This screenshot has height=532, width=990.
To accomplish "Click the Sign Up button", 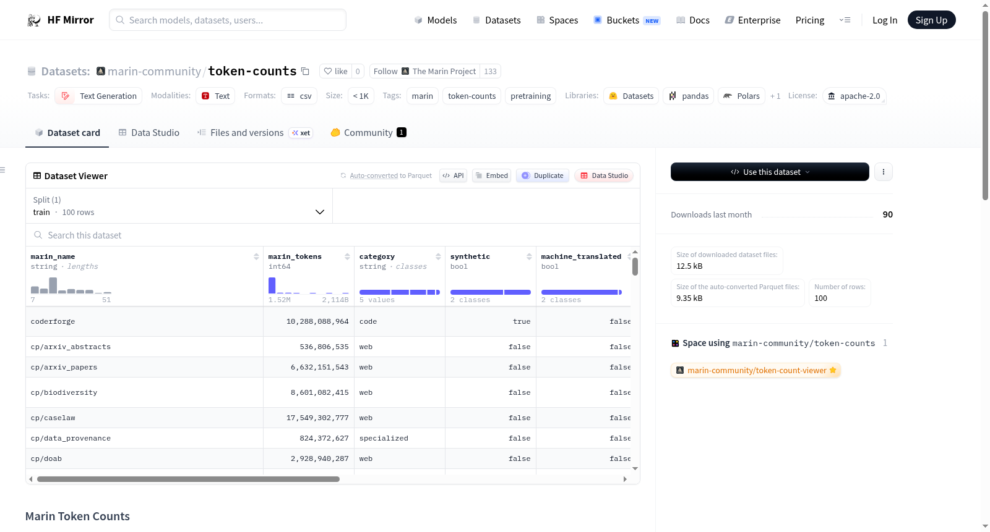I will 931,20.
